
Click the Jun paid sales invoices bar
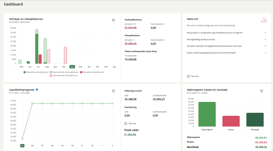(28, 62)
